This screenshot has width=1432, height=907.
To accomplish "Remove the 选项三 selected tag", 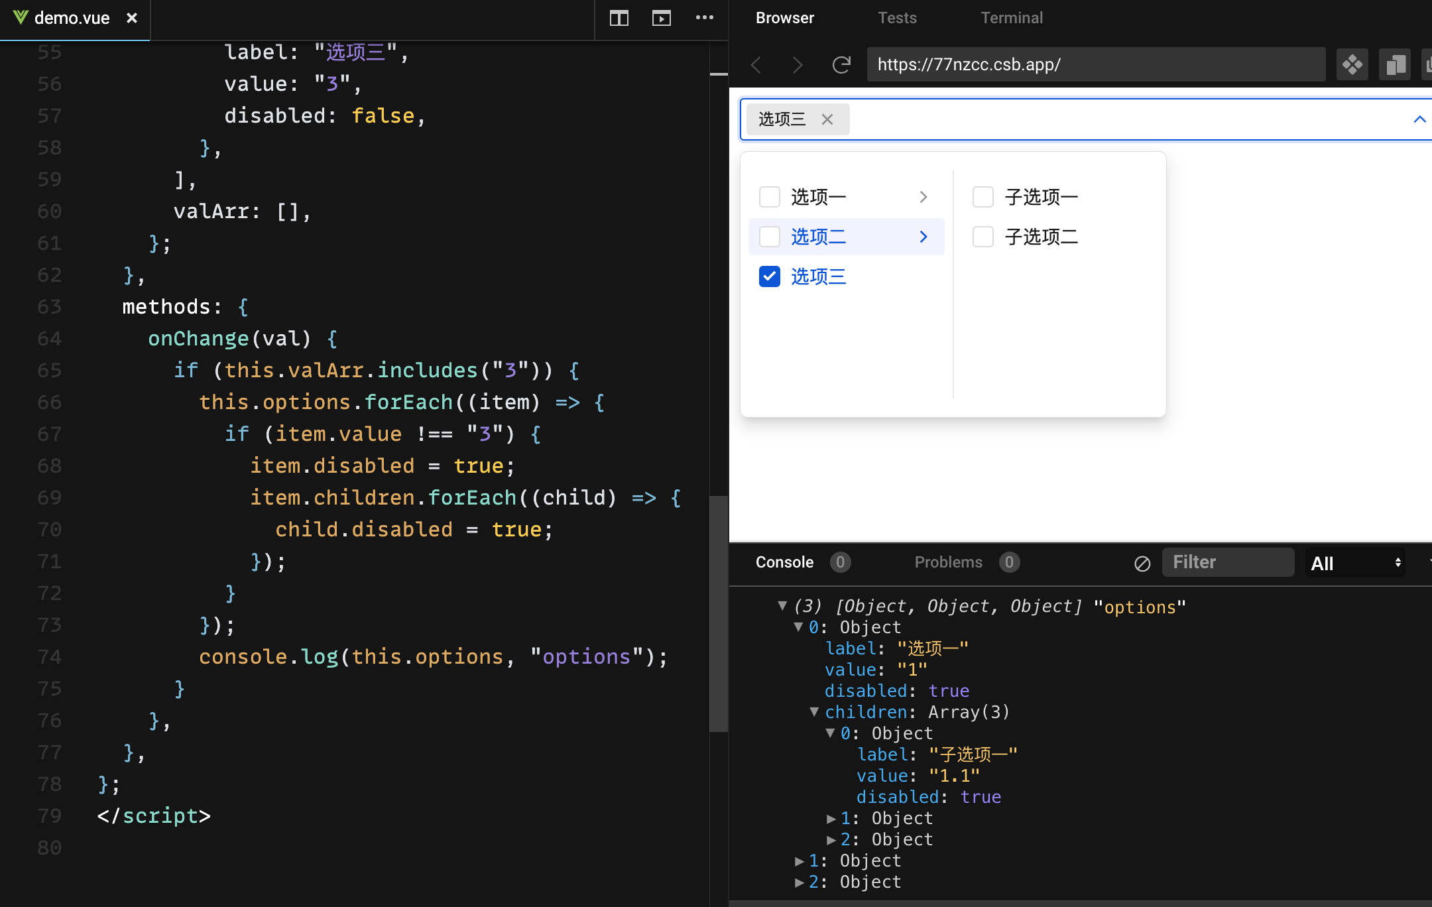I will (827, 119).
